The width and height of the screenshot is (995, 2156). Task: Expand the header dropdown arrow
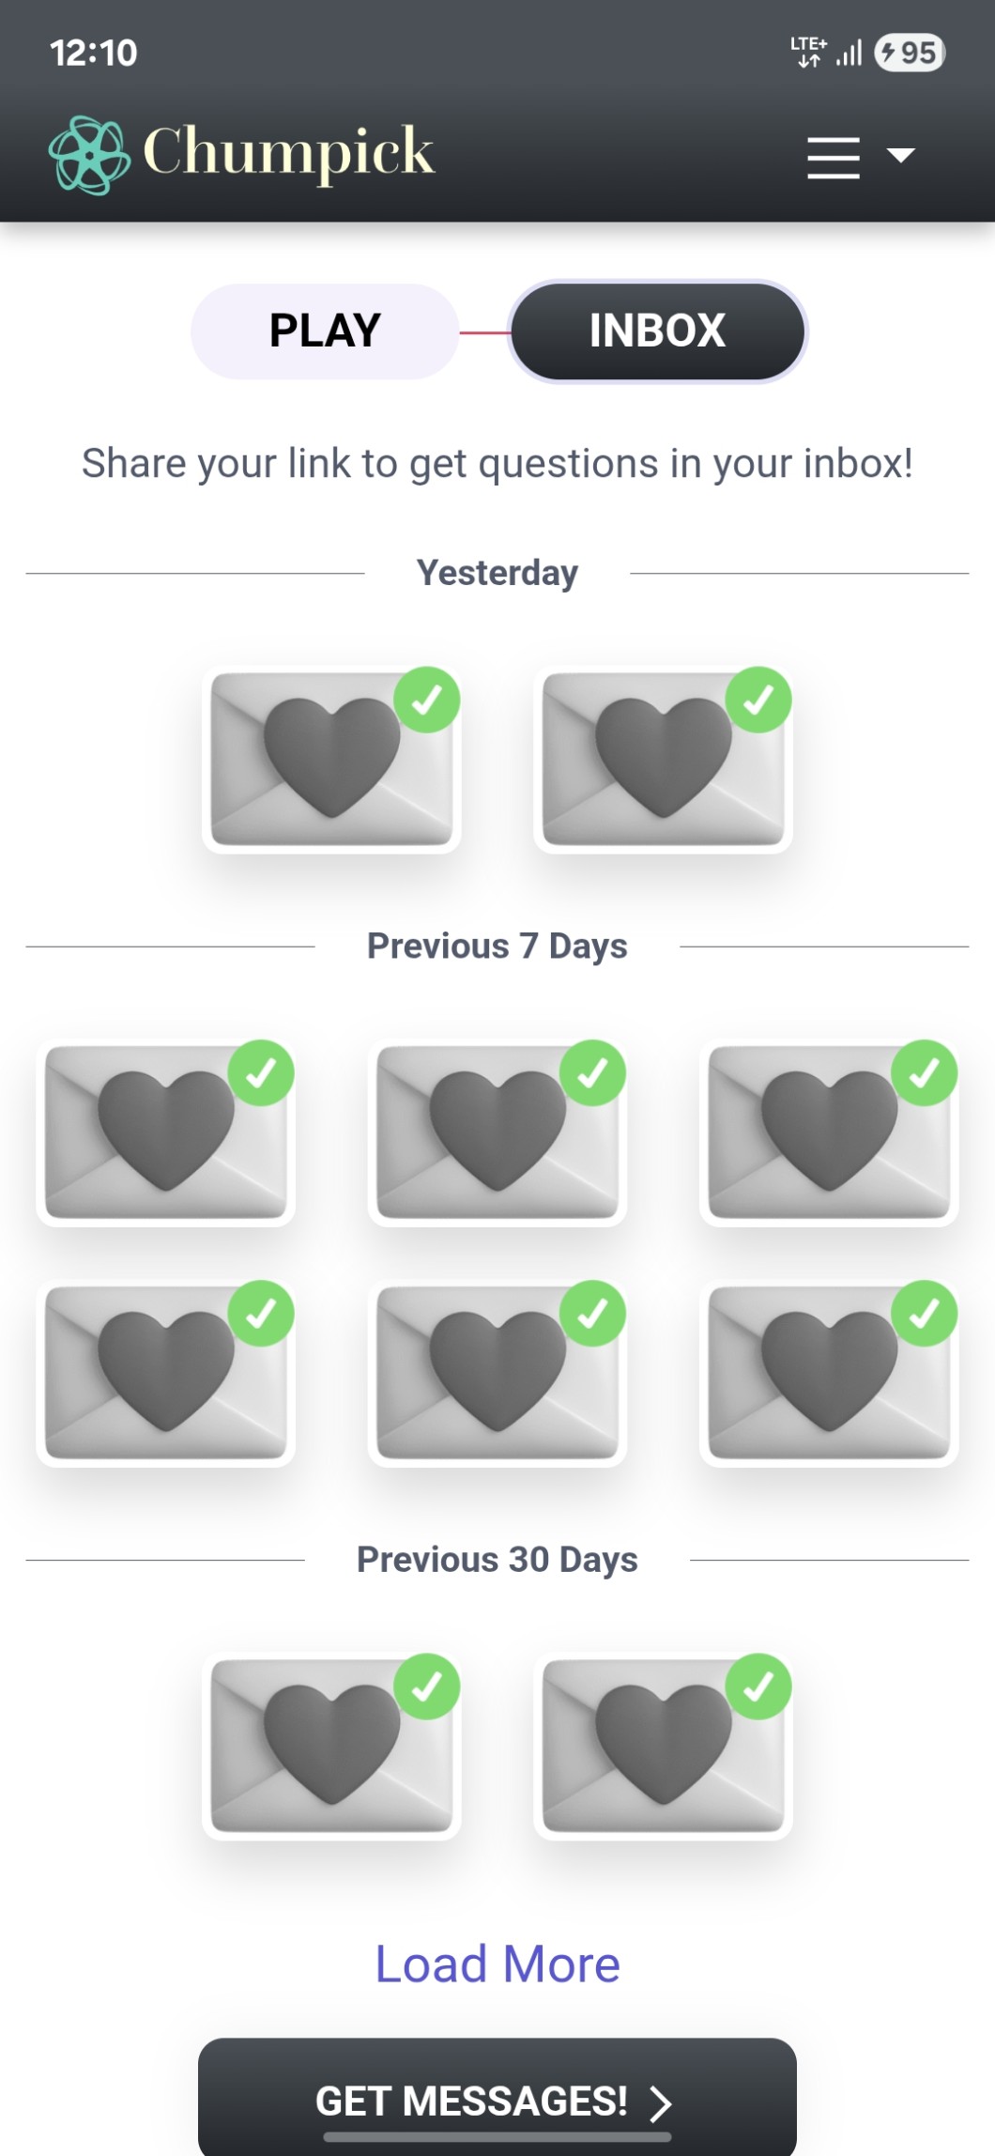[x=901, y=155]
